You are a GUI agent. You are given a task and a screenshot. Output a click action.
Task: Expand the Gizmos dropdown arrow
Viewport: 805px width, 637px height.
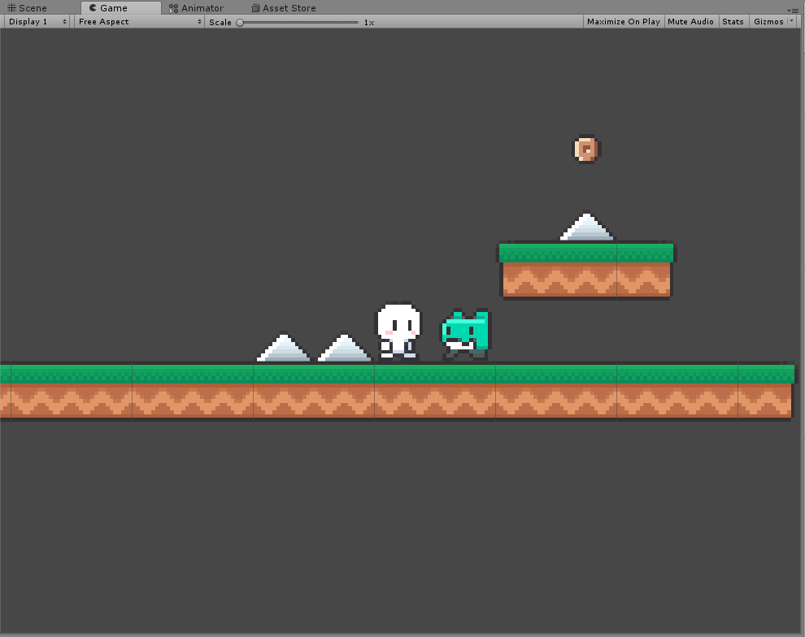click(792, 22)
